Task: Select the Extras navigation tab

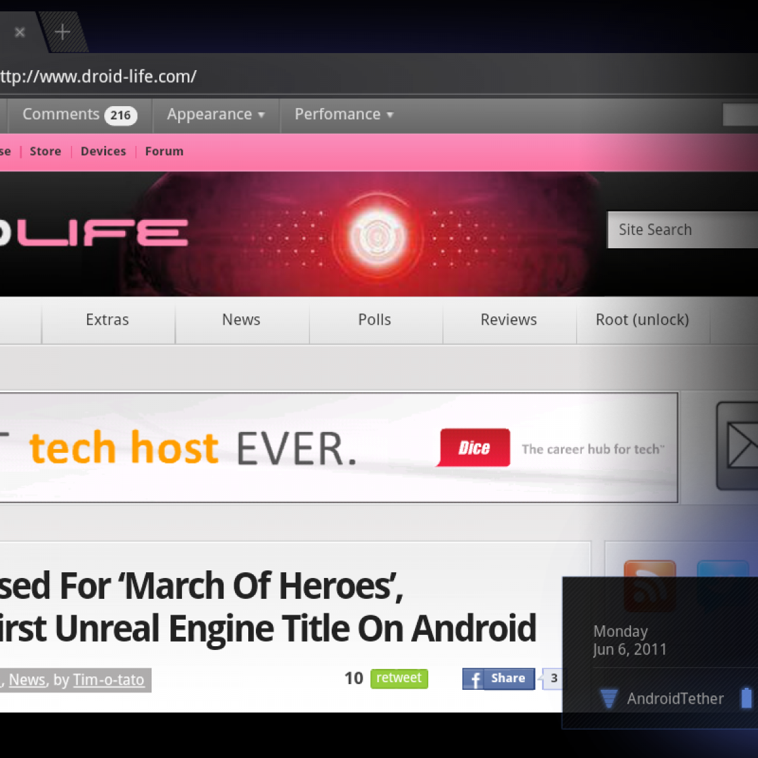Action: pyautogui.click(x=107, y=320)
